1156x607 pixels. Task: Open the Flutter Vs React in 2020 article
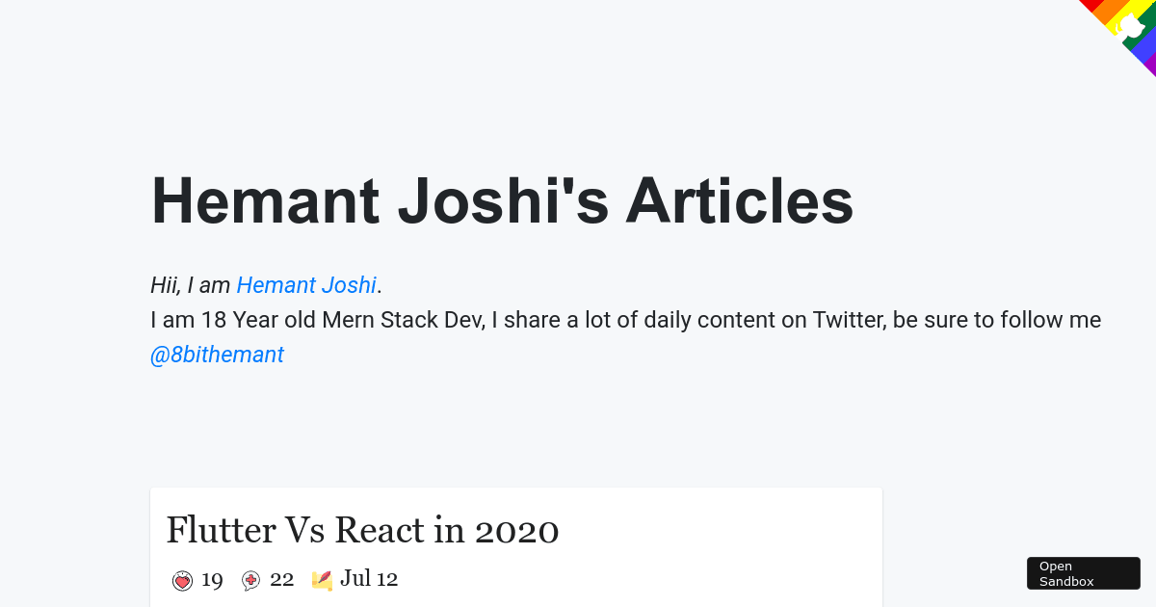(362, 530)
